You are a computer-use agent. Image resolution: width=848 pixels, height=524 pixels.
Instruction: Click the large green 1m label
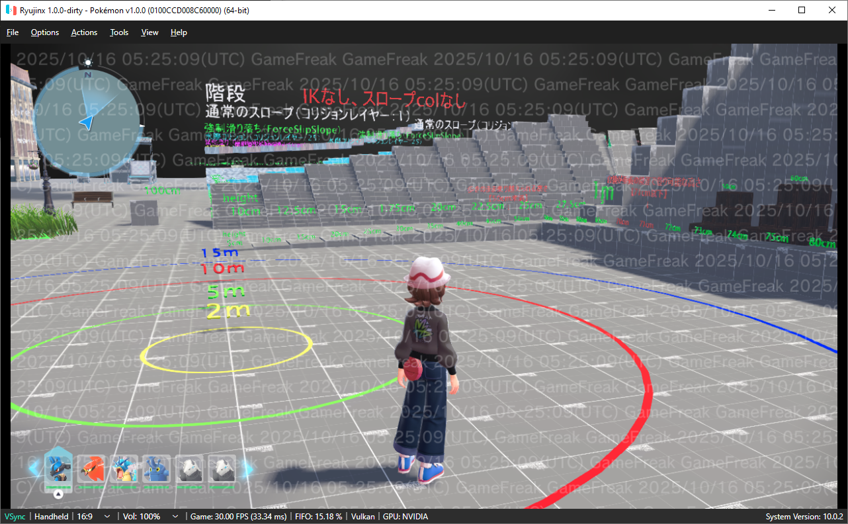[x=604, y=192]
